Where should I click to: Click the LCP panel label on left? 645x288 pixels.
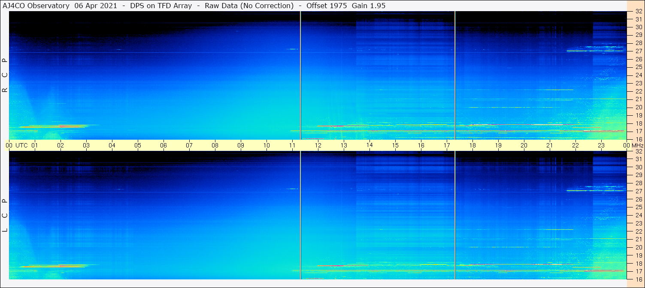coord(5,216)
